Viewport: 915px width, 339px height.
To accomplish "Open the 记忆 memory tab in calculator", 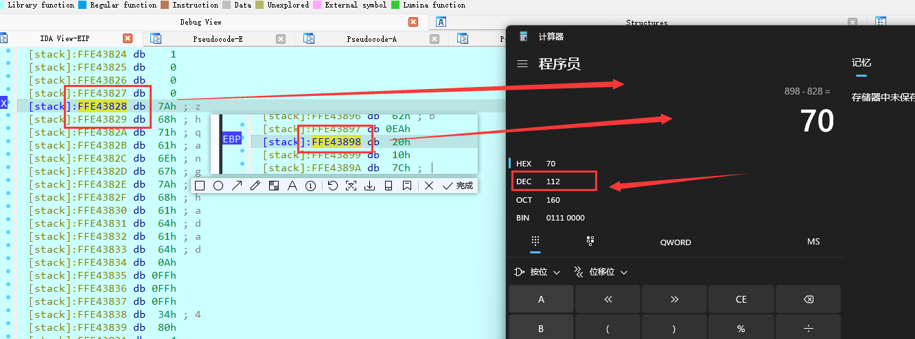I will (861, 62).
